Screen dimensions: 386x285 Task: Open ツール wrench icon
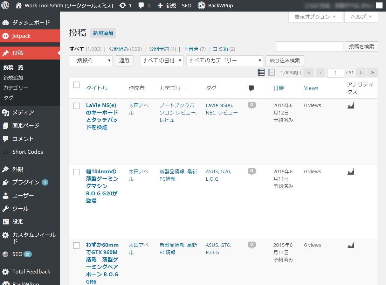[x=5, y=209]
